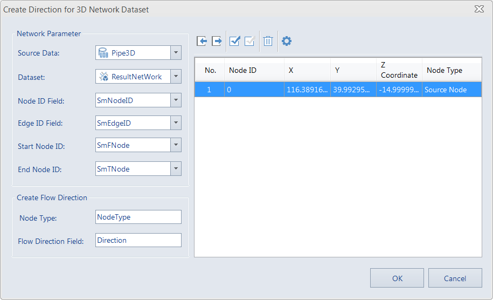
Task: Expand the Node ID Field dropdown
Action: coord(176,100)
